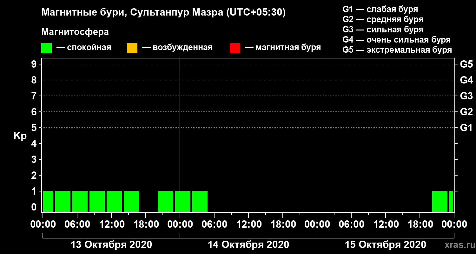The height and width of the screenshot is (254, 476).
Task: Select the '— спокойная' legend label
Action: point(84,48)
